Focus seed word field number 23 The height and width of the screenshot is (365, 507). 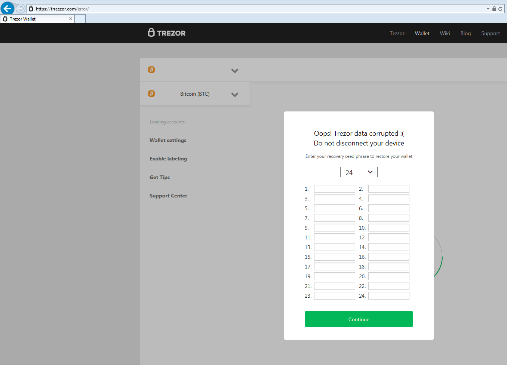pos(335,296)
